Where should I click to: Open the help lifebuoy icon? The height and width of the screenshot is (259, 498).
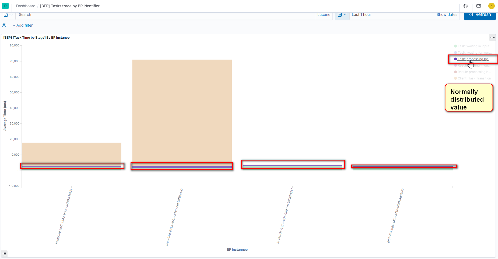point(466,6)
